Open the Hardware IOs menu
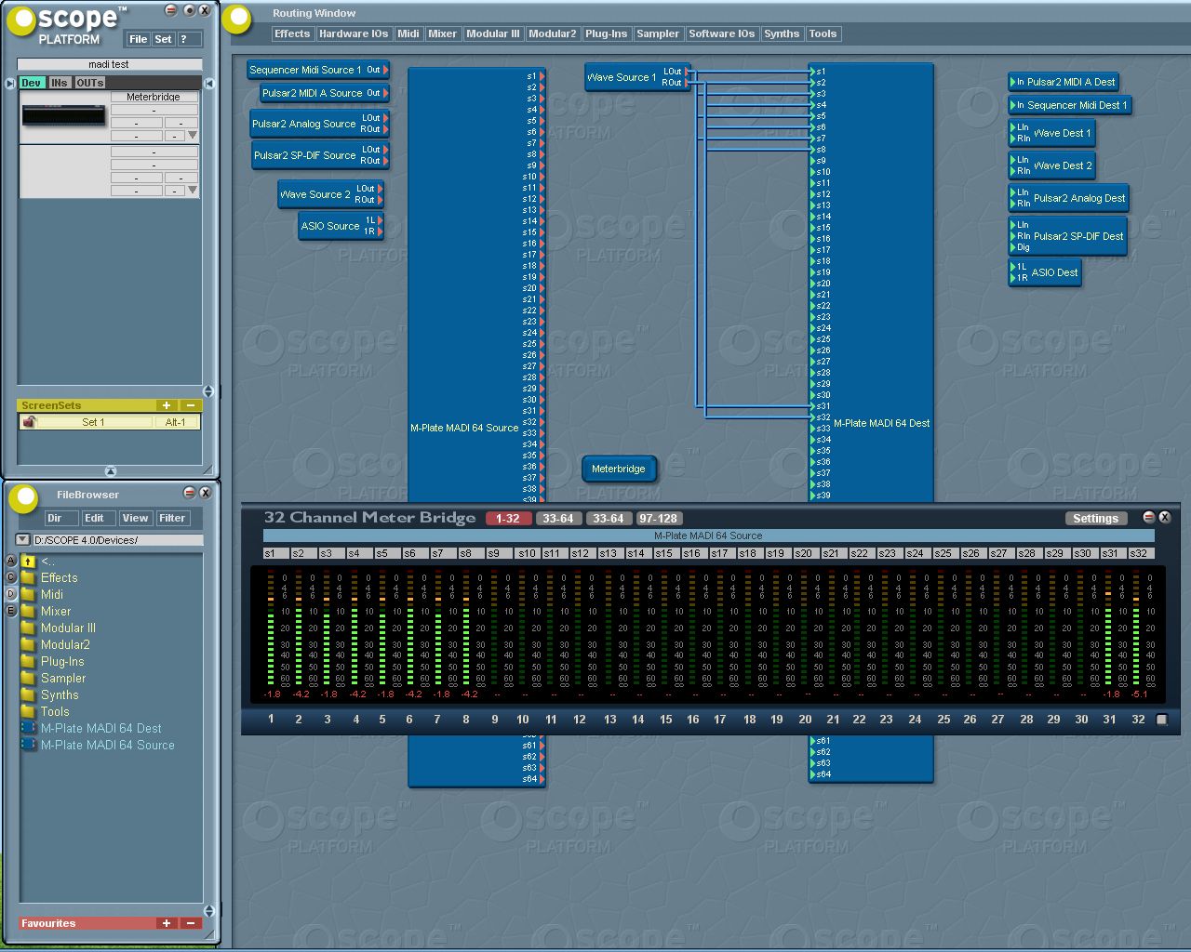Viewport: 1191px width, 952px height. pos(354,33)
